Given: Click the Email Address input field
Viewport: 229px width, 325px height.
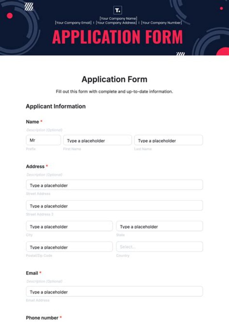Looking at the screenshot, I should coord(114,292).
